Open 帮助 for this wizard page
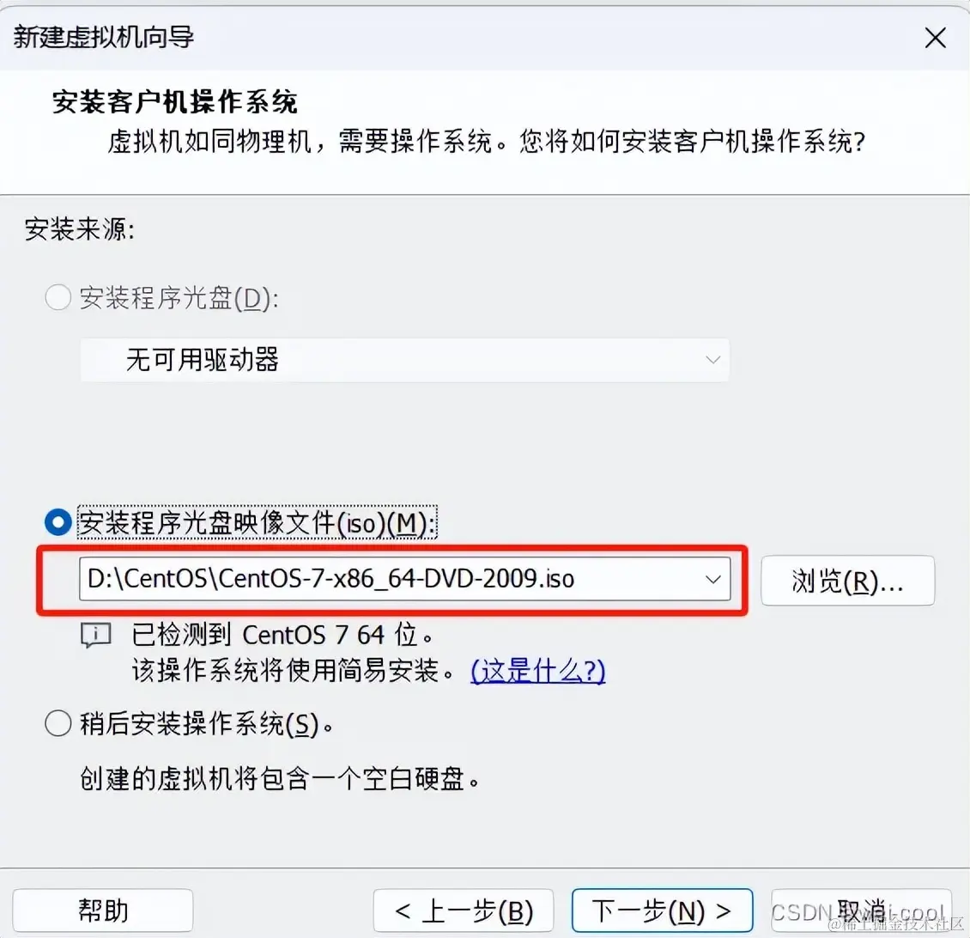This screenshot has height=938, width=970. coord(103,911)
